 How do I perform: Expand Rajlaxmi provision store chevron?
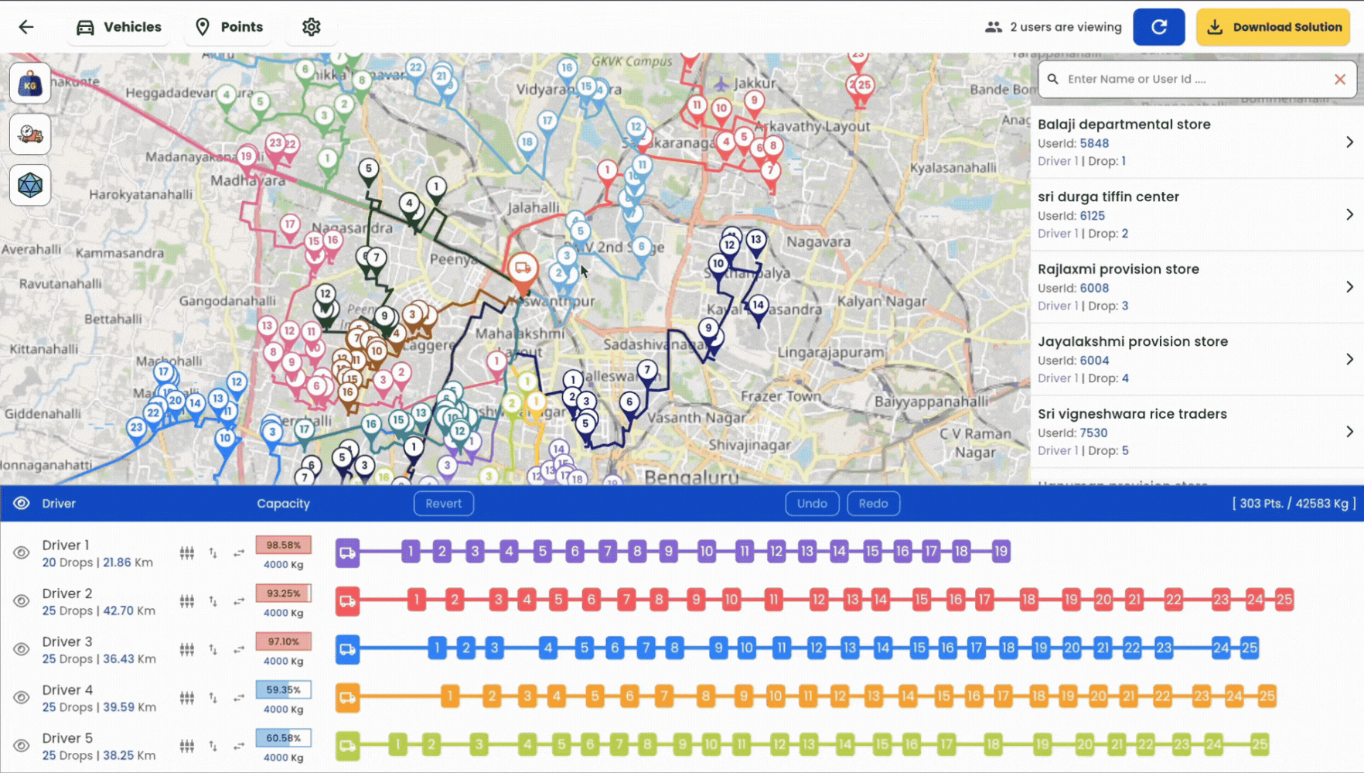(x=1349, y=287)
